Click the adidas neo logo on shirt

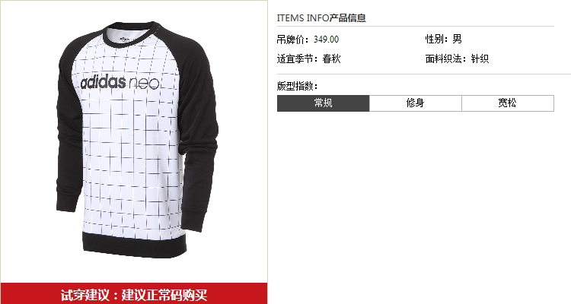point(120,83)
